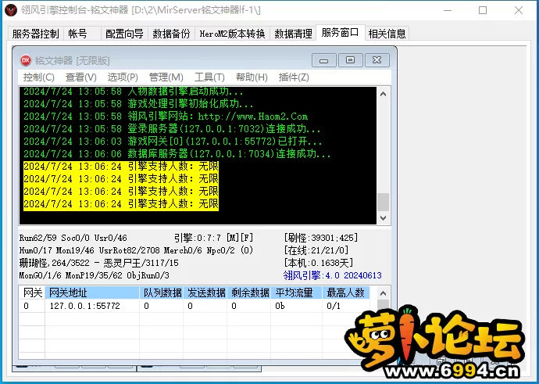The image size is (539, 384).
Task: Open the 选项(P) menu
Action: click(x=123, y=77)
